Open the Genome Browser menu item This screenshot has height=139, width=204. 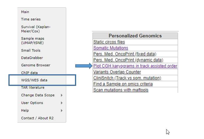pos(36,65)
